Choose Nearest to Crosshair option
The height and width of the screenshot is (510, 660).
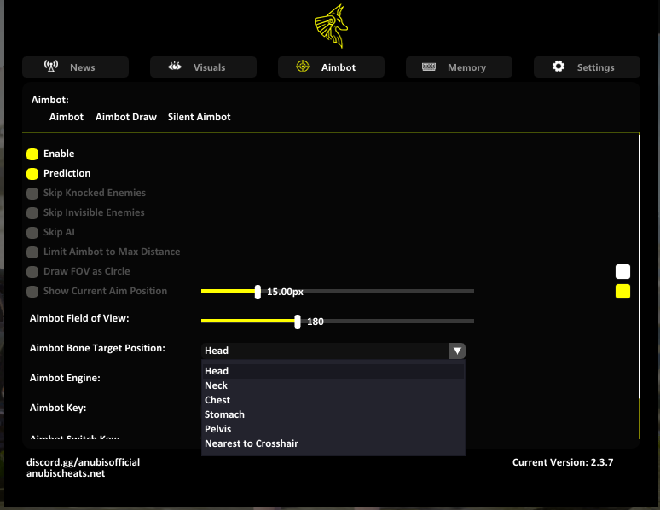[x=333, y=443]
